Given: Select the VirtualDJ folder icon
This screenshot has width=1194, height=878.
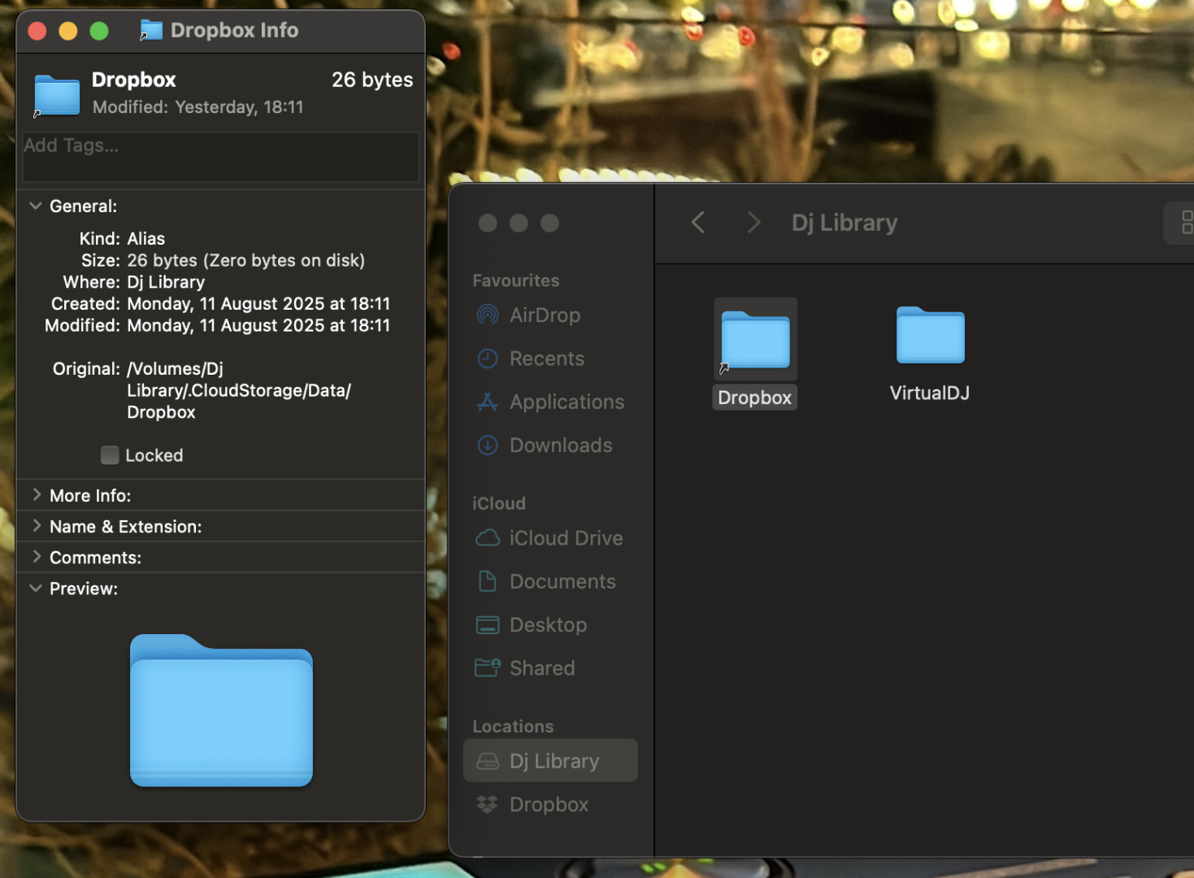Looking at the screenshot, I should (930, 335).
